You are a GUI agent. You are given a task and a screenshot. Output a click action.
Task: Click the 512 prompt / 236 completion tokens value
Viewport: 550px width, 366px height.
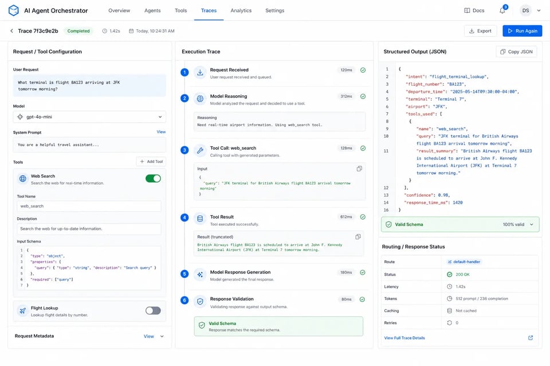pos(482,299)
